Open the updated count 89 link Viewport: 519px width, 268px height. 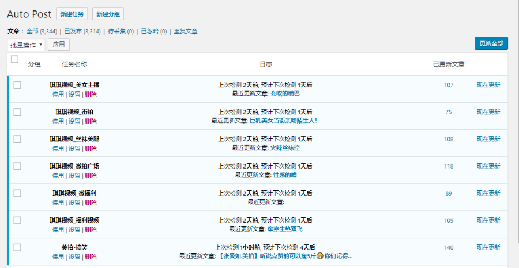pos(449,193)
